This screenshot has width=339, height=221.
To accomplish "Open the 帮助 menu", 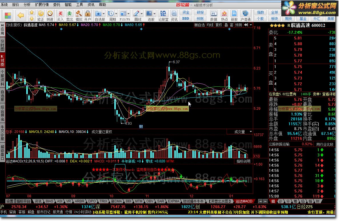I will [x=103, y=5].
